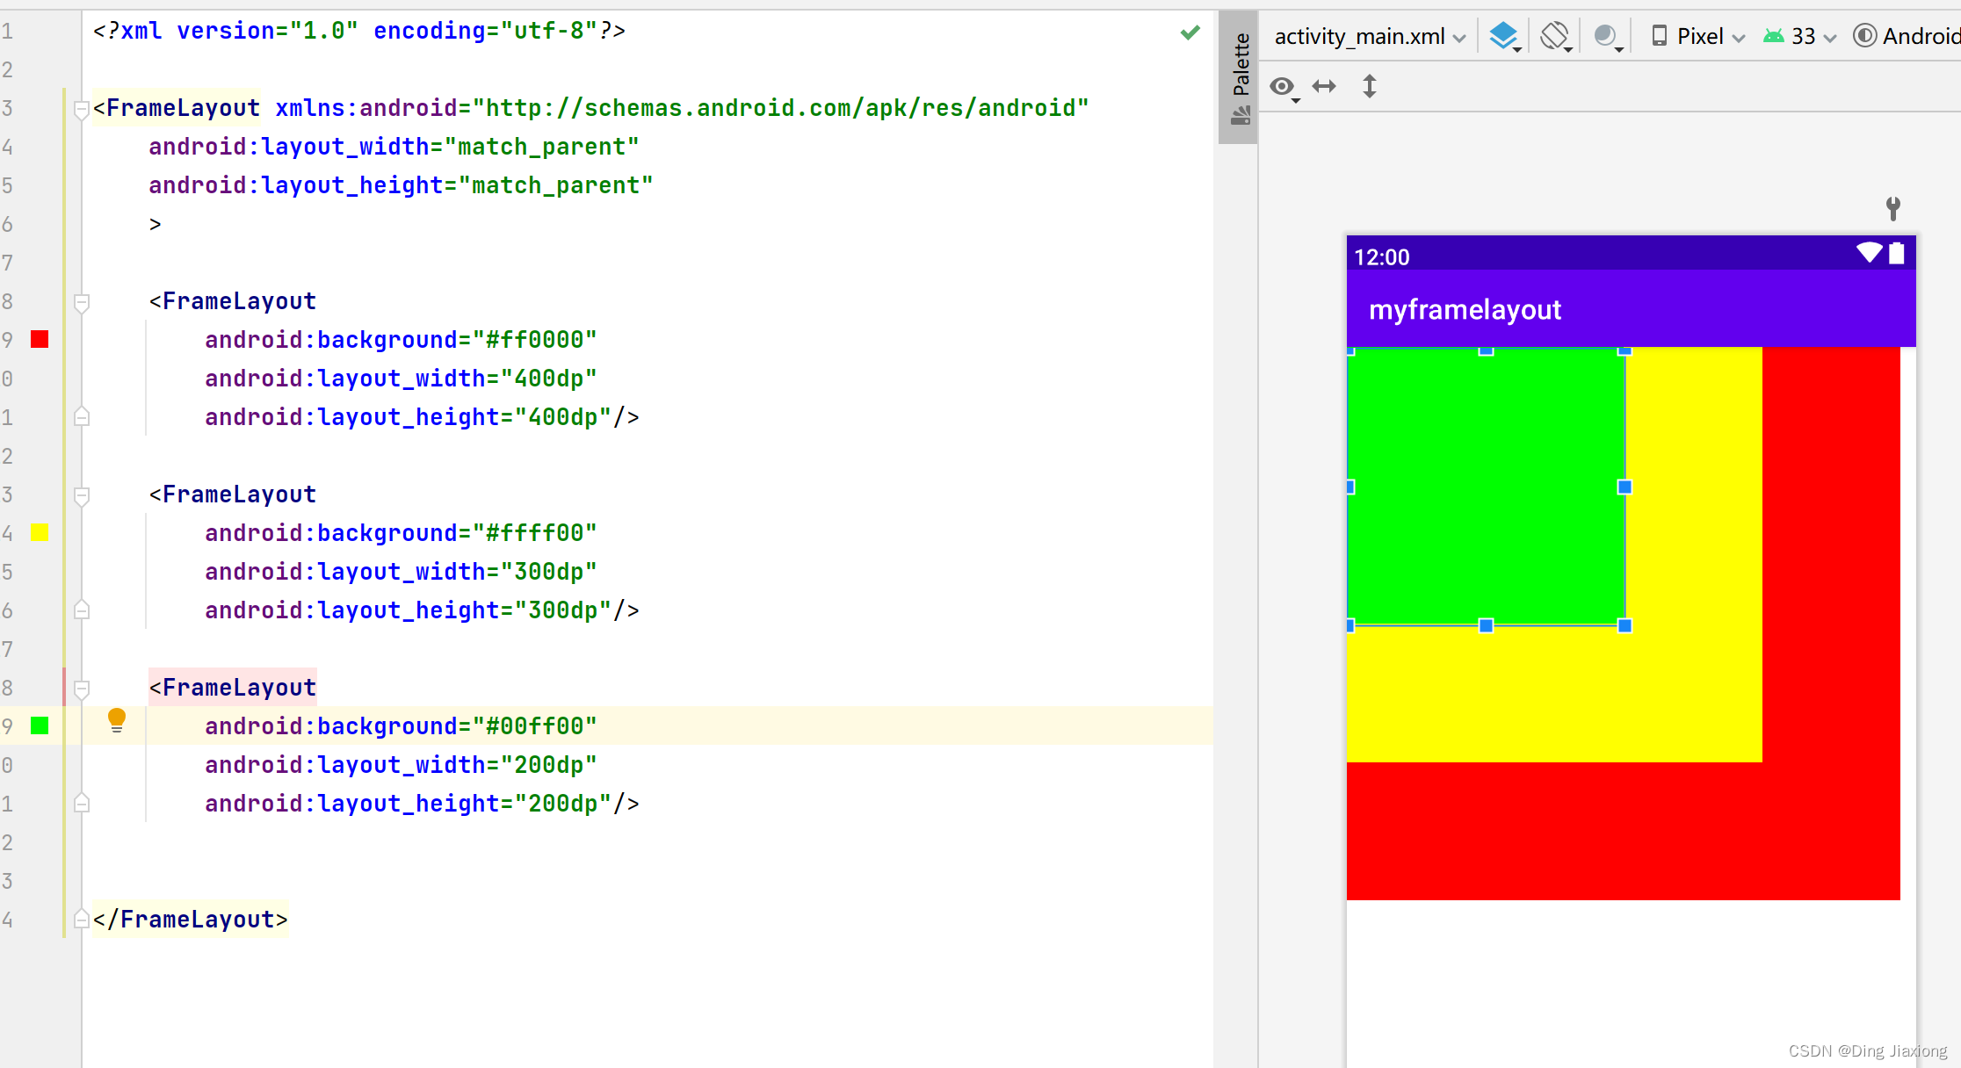Click the highlighted third <FrameLayout tag
Image resolution: width=1961 pixels, height=1068 pixels.
coord(232,687)
